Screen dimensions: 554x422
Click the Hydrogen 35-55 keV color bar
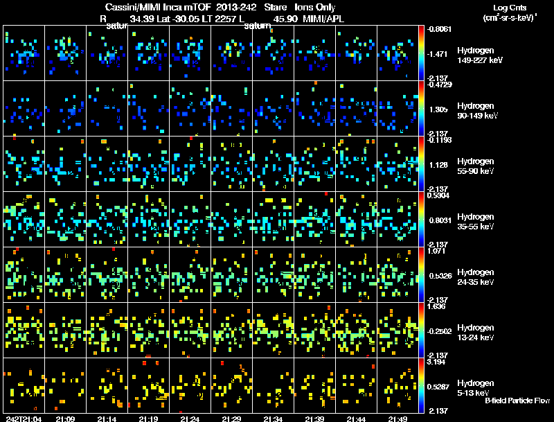click(422, 219)
